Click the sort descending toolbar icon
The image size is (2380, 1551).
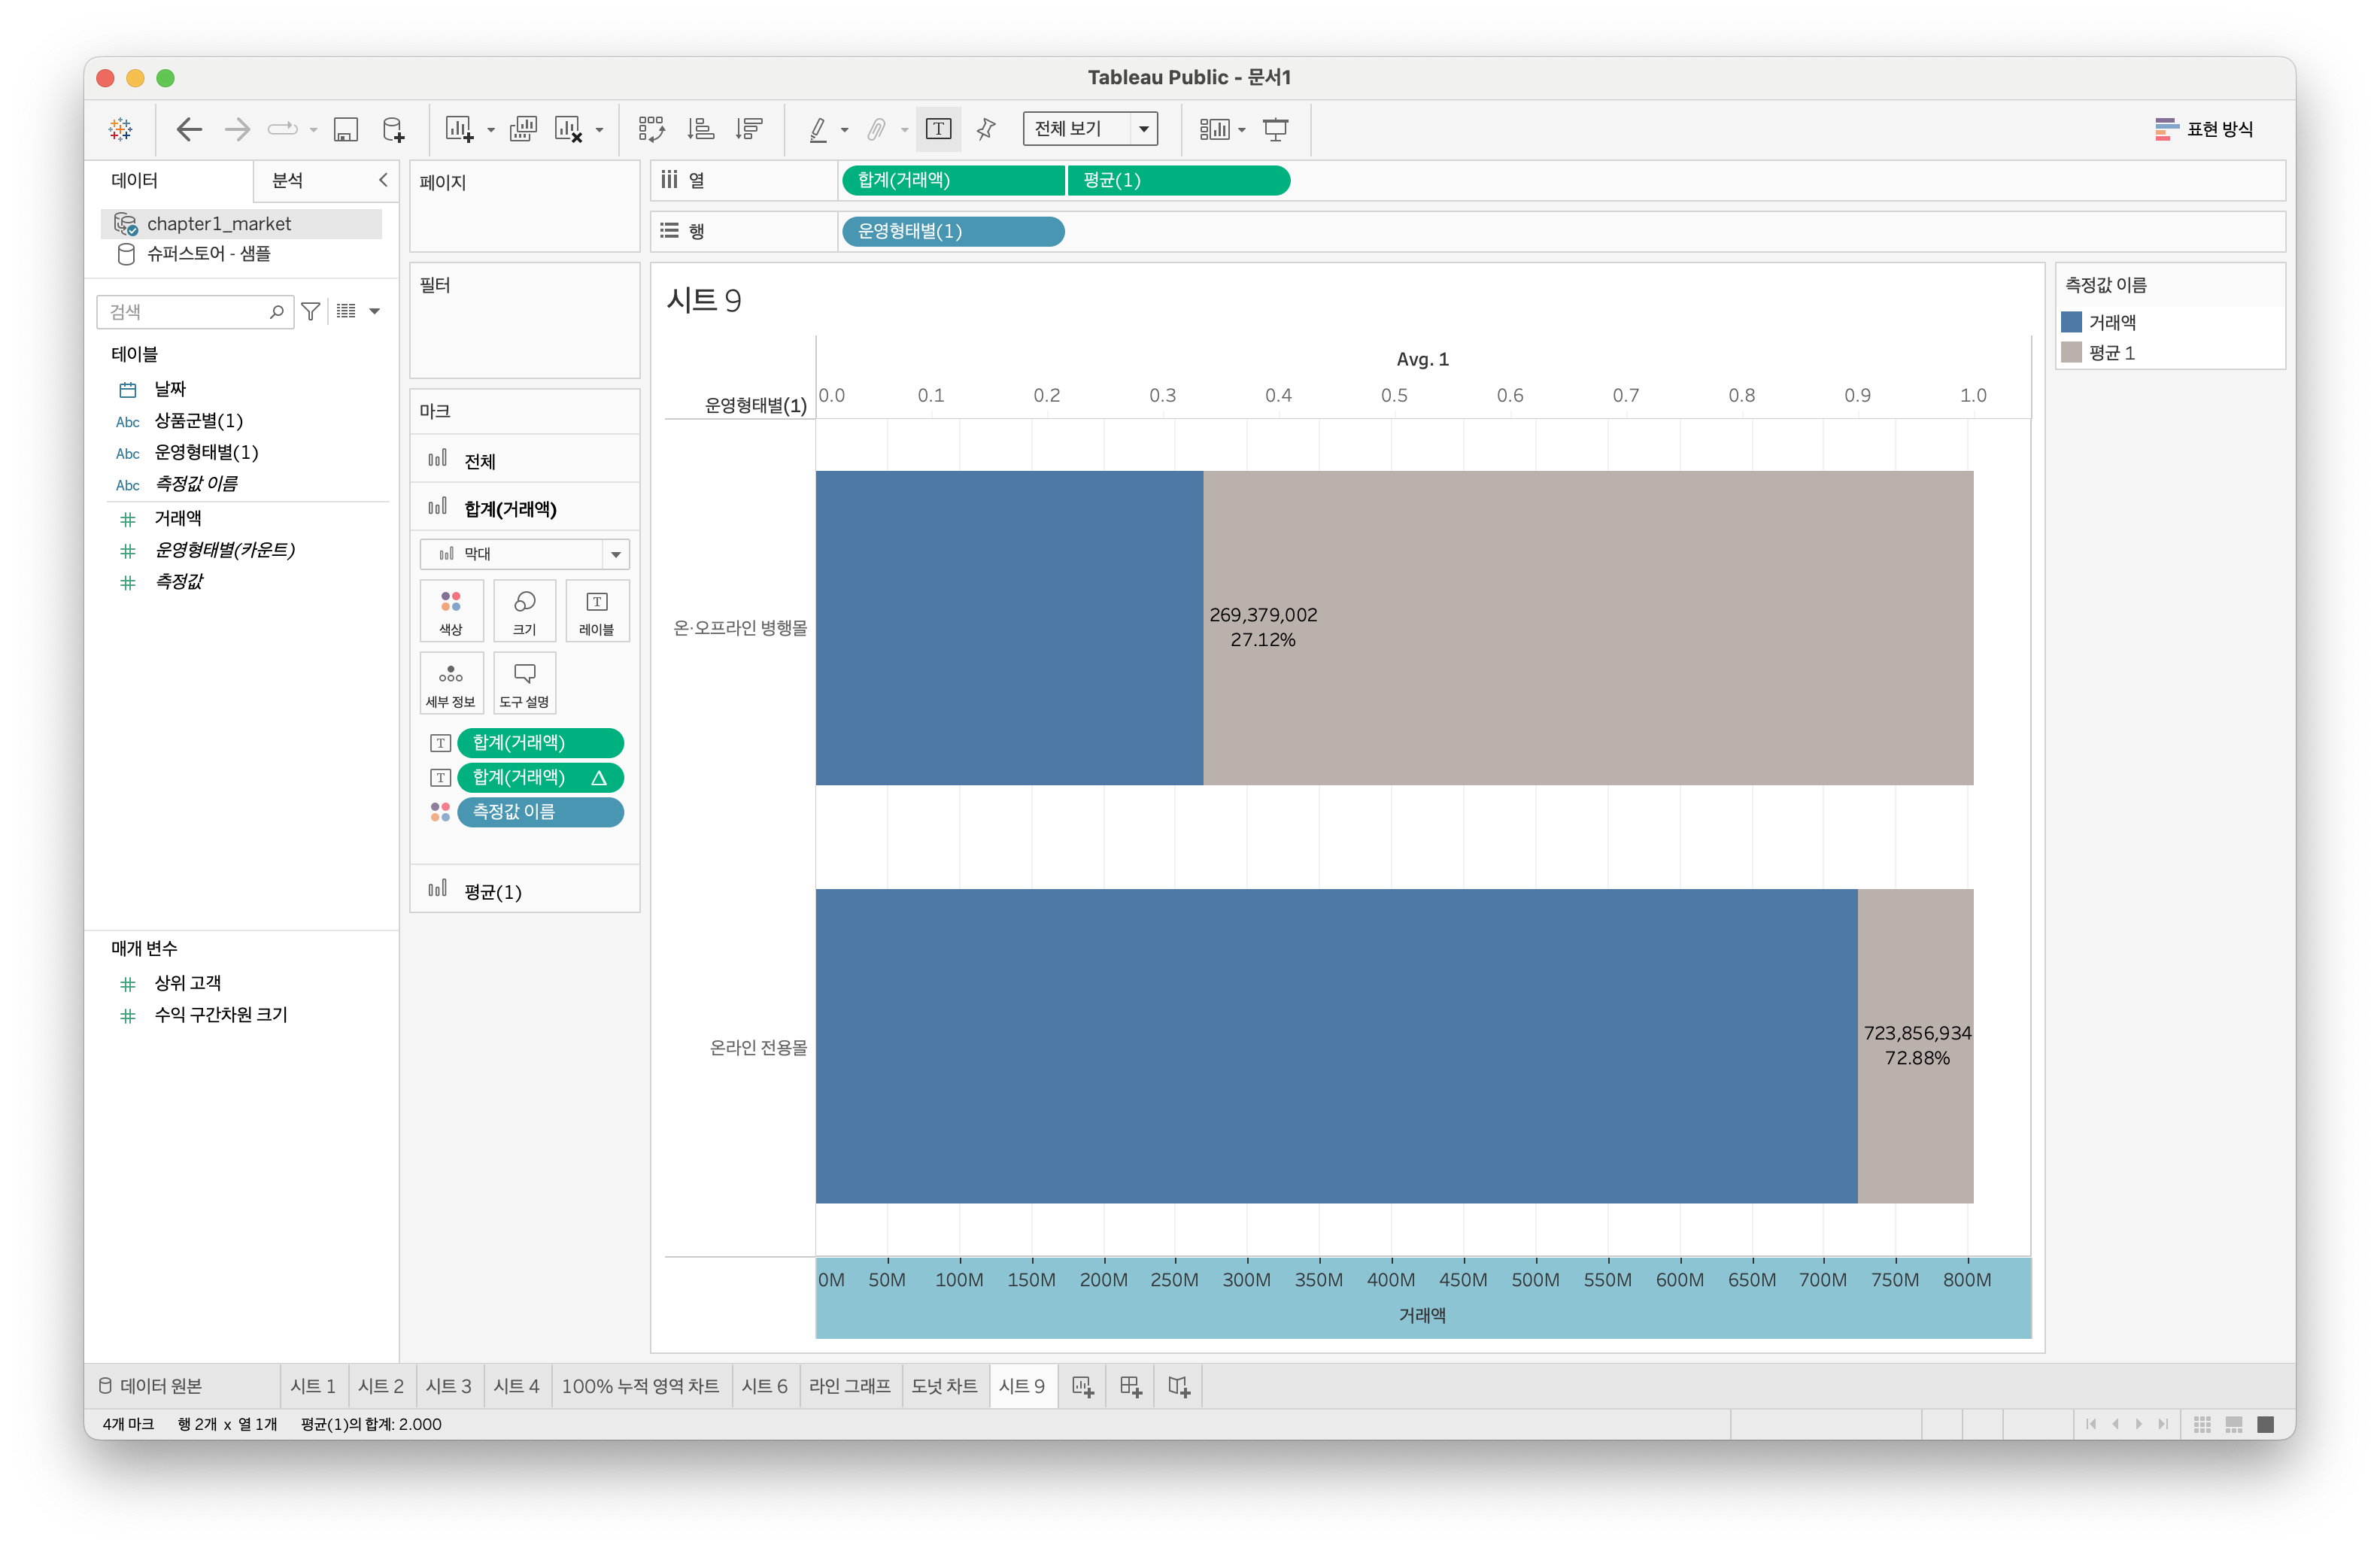click(748, 129)
